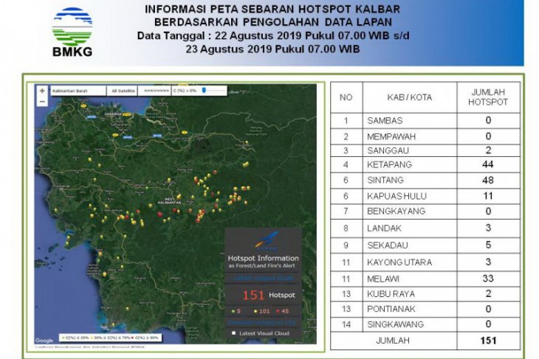Zoom in with the map plus button

[42, 91]
